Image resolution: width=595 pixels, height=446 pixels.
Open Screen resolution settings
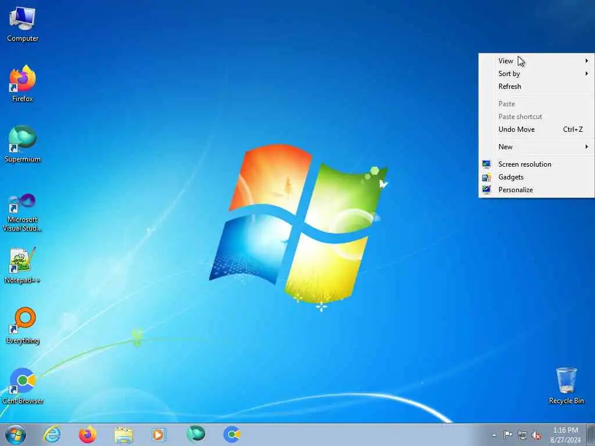(536, 164)
